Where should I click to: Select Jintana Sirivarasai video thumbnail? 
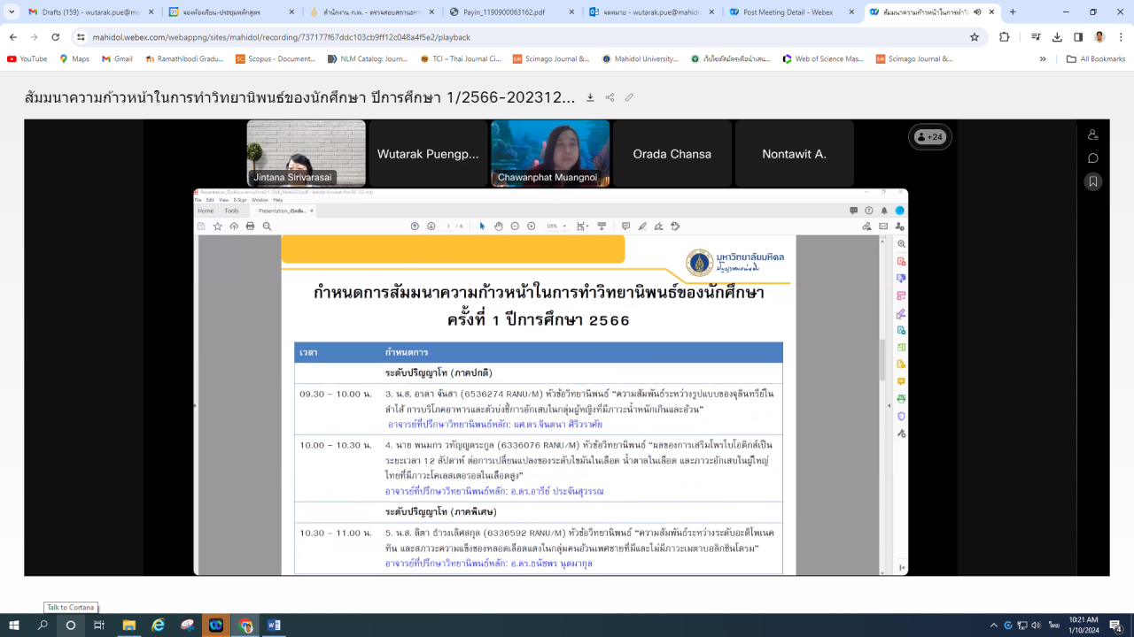(x=306, y=153)
